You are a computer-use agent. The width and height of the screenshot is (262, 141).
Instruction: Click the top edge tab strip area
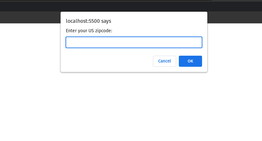coord(131,1)
